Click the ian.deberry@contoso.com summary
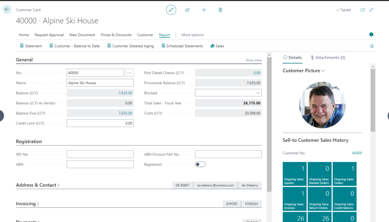 coord(215,185)
